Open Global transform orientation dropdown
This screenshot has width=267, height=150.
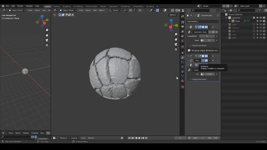[115, 10]
